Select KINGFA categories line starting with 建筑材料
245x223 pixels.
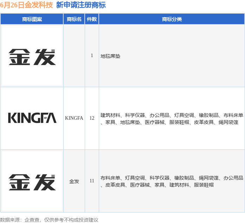tap(172, 115)
